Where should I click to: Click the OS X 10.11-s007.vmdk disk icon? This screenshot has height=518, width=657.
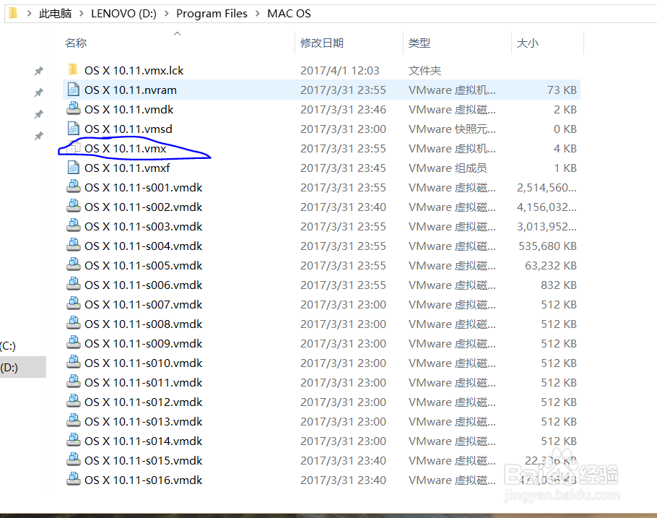(74, 303)
